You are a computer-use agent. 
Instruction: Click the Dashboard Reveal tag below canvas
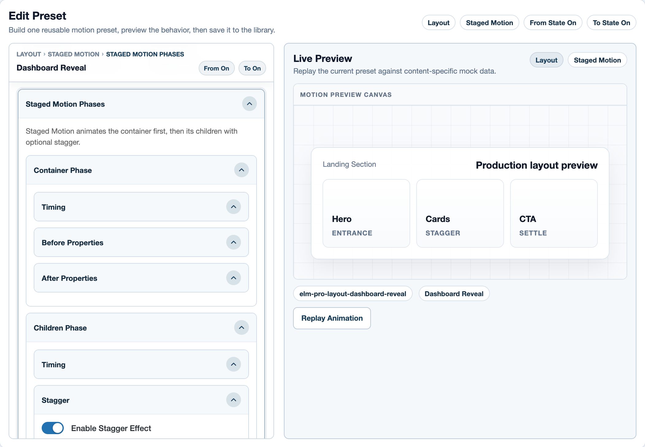[454, 294]
